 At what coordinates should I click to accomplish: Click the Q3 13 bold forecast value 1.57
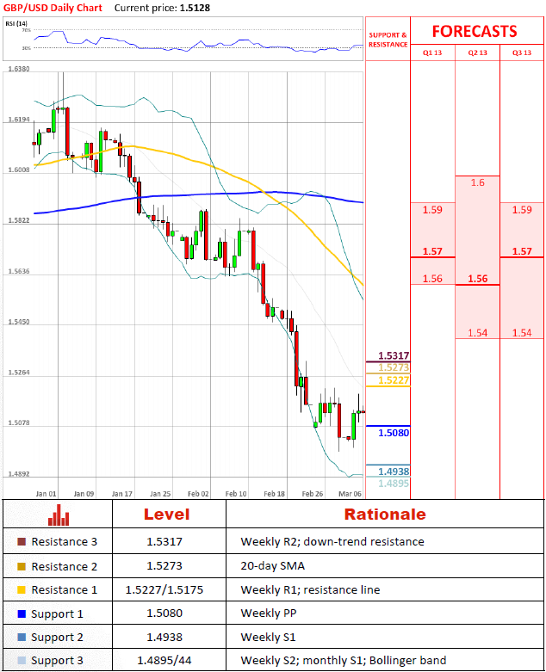coord(522,251)
